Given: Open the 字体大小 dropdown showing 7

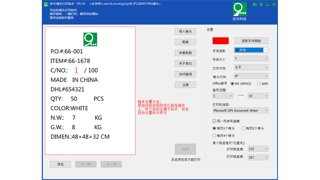Looking at the screenshot, I should (x=251, y=58).
